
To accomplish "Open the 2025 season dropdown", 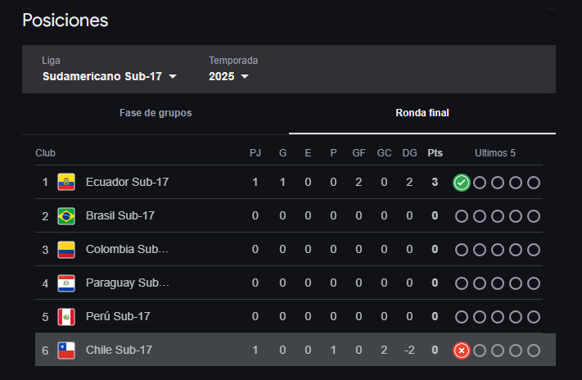I will (x=228, y=76).
